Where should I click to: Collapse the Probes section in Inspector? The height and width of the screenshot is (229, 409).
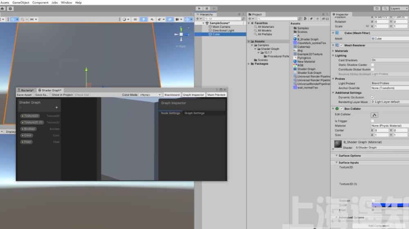coord(333,79)
